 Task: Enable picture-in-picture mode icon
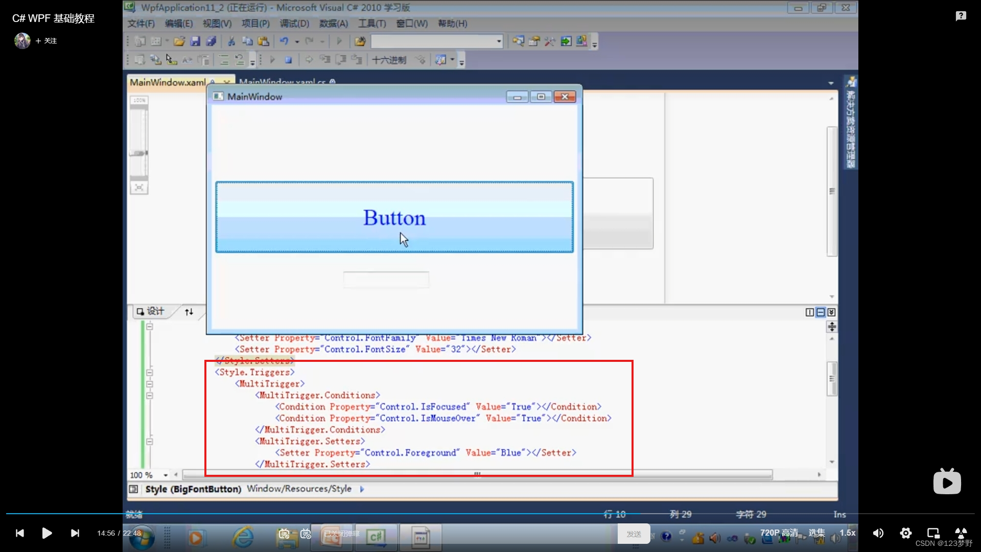[x=933, y=533]
